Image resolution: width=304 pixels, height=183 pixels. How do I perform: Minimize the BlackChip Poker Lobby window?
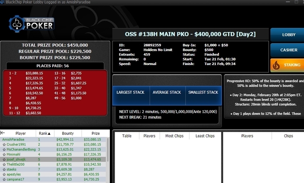tap(288, 2)
